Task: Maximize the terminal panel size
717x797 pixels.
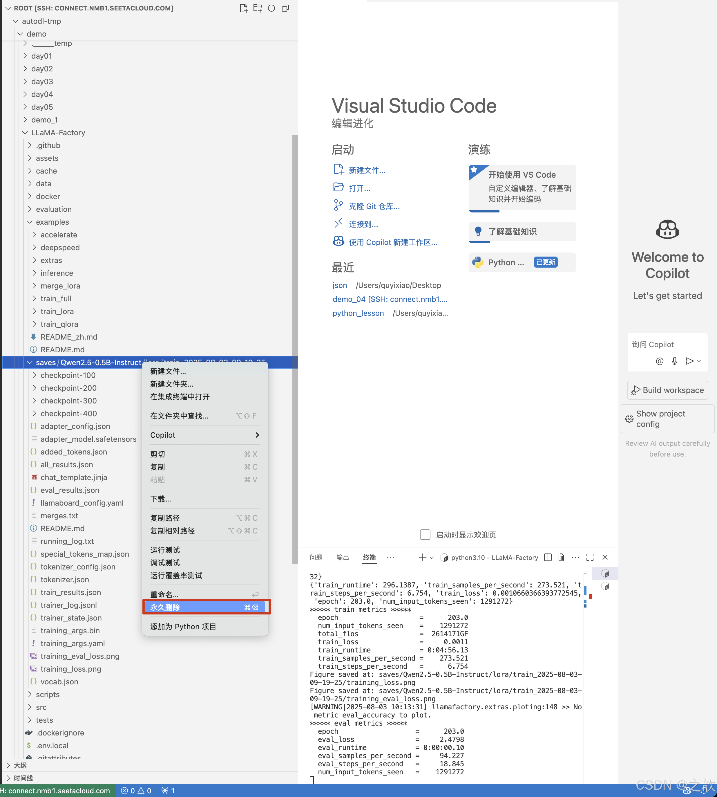Action: tap(590, 557)
